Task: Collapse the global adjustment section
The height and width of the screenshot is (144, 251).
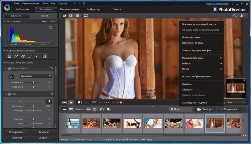Action: (x=5, y=63)
